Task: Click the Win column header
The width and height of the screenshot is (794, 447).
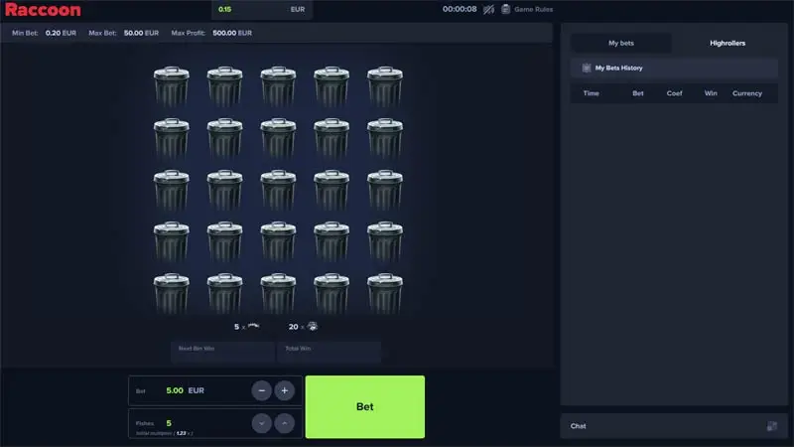Action: point(711,93)
